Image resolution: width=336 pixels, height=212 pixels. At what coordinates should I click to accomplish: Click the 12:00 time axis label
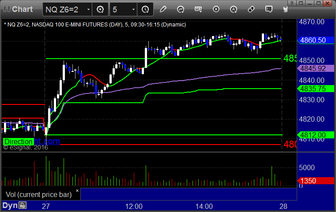[134, 206]
